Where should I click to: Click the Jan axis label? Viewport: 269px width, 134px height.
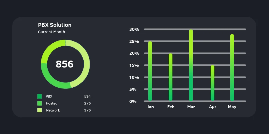(150, 107)
